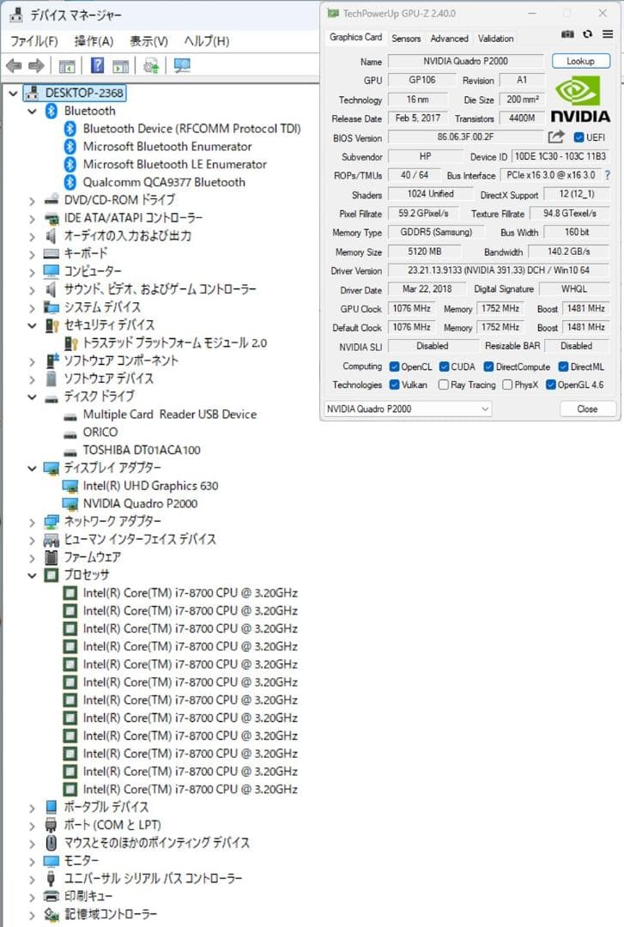The image size is (624, 927).
Task: Click the NVIDIA logo in GPU-Z
Action: tap(580, 100)
